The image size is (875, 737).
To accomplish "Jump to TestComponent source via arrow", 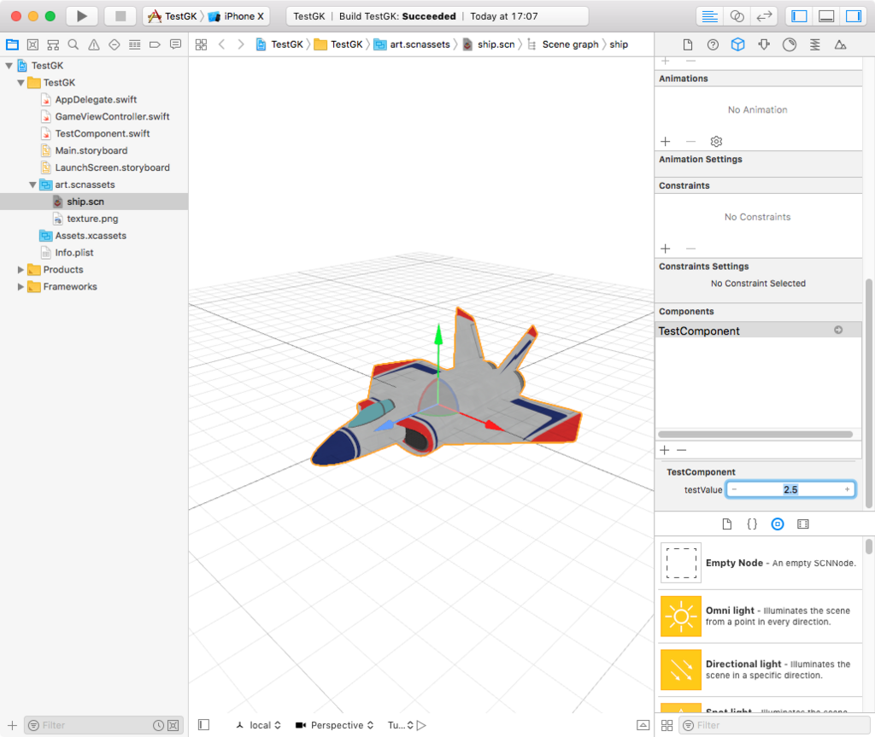I will 838,330.
